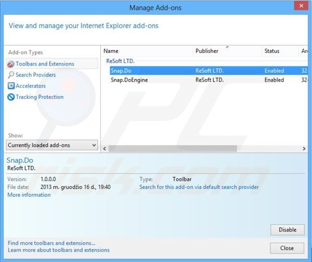The width and height of the screenshot is (312, 262).
Task: Sort add-ons by Status column header
Action: 280,51
